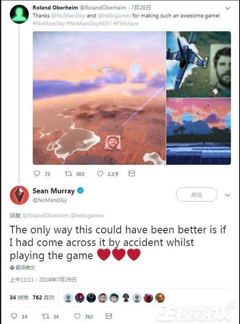Click the envelope icon under Roland's tweet

click(132, 174)
